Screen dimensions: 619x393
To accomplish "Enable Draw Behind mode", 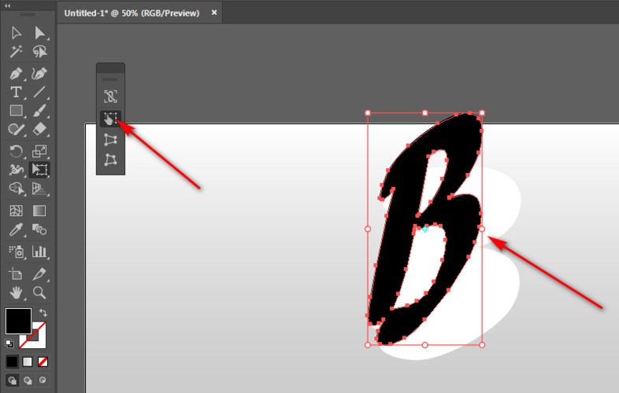I will [x=28, y=380].
